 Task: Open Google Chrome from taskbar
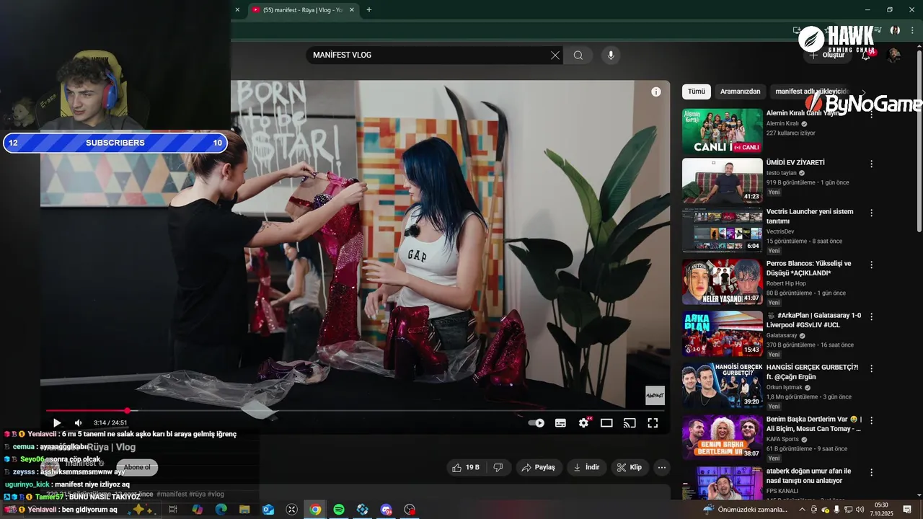315,510
